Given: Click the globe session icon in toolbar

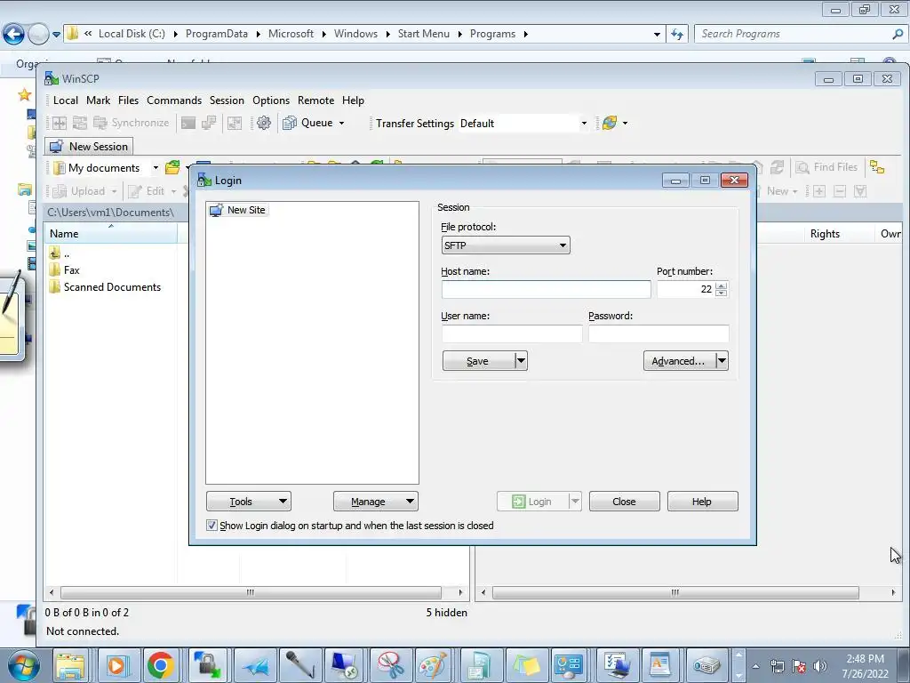Looking at the screenshot, I should pyautogui.click(x=610, y=123).
